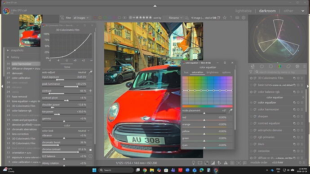Click the color picker beside auto-adjust
Image resolution: width=310 pixels, height=174 pixels.
tap(90, 72)
